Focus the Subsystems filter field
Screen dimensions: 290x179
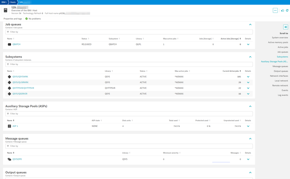(x=129, y=64)
